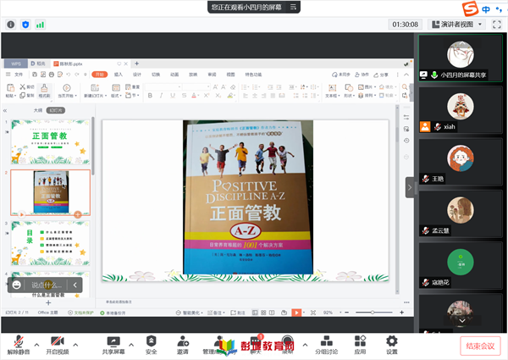Click 新建幻灯片 new slide icon

tap(95, 88)
